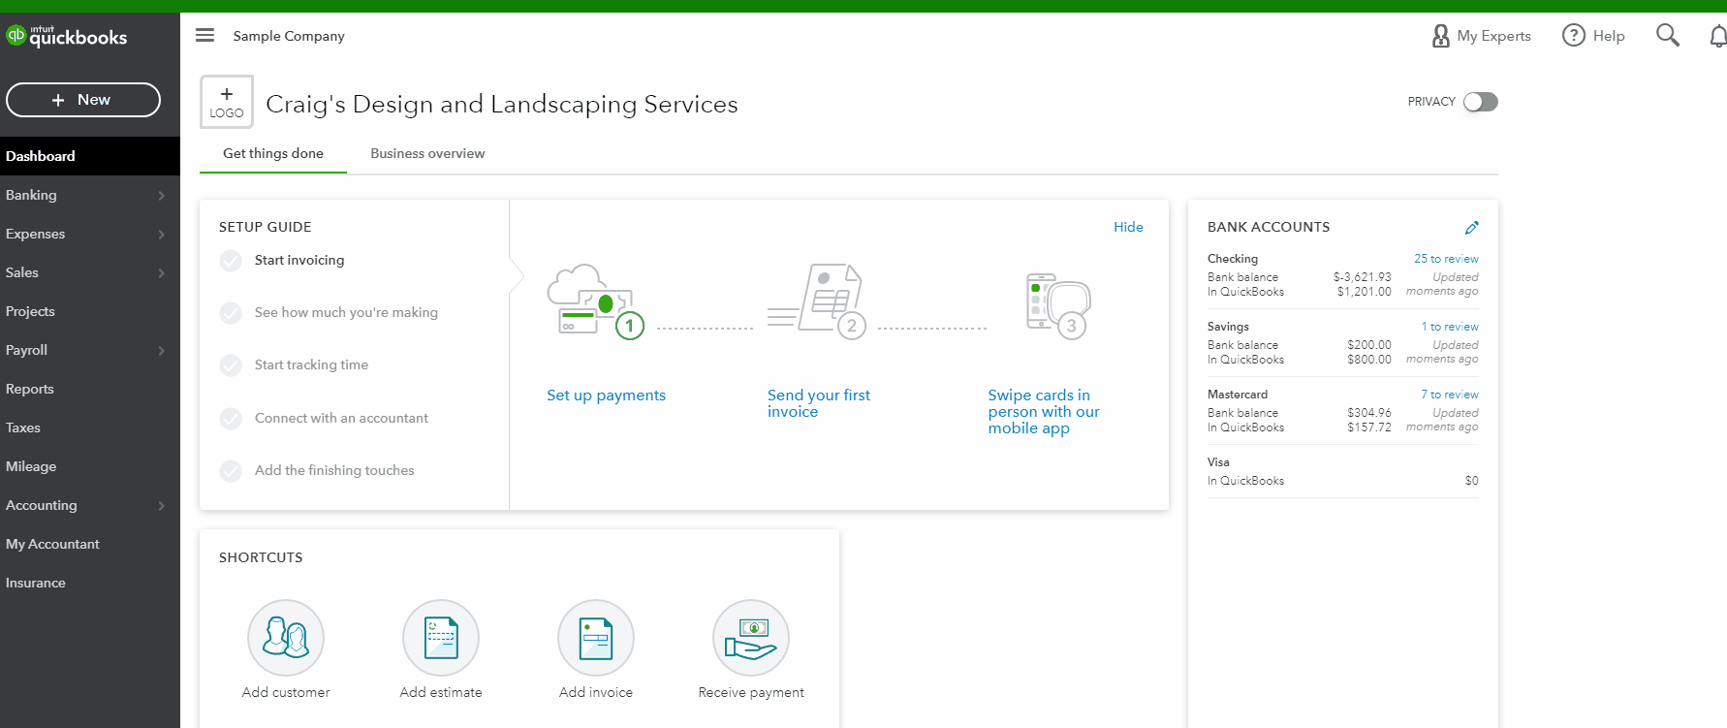The image size is (1727, 728).
Task: Click the Add estimate shortcut icon
Action: [441, 638]
